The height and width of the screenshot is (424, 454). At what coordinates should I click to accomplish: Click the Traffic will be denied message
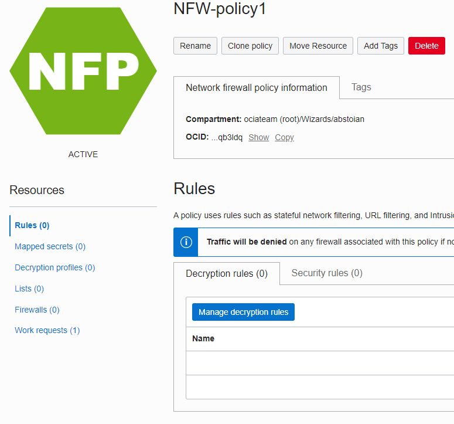330,242
